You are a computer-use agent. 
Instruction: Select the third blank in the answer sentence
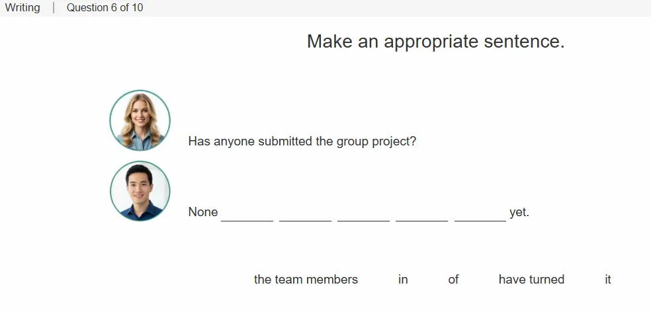pyautogui.click(x=363, y=214)
